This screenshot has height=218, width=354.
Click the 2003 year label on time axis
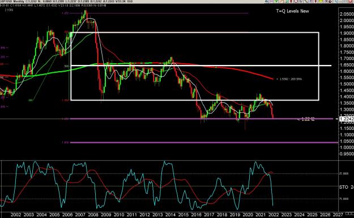click(28, 215)
